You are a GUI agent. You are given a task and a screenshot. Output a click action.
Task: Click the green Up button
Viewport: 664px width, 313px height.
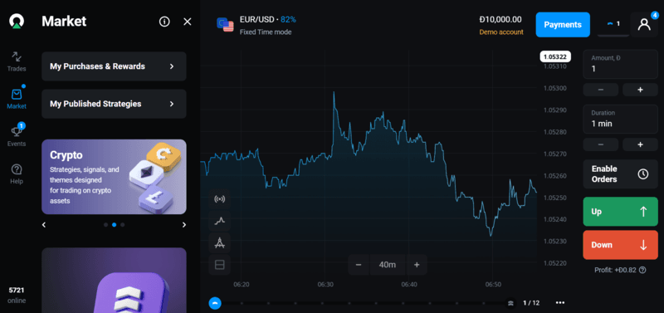pos(620,212)
